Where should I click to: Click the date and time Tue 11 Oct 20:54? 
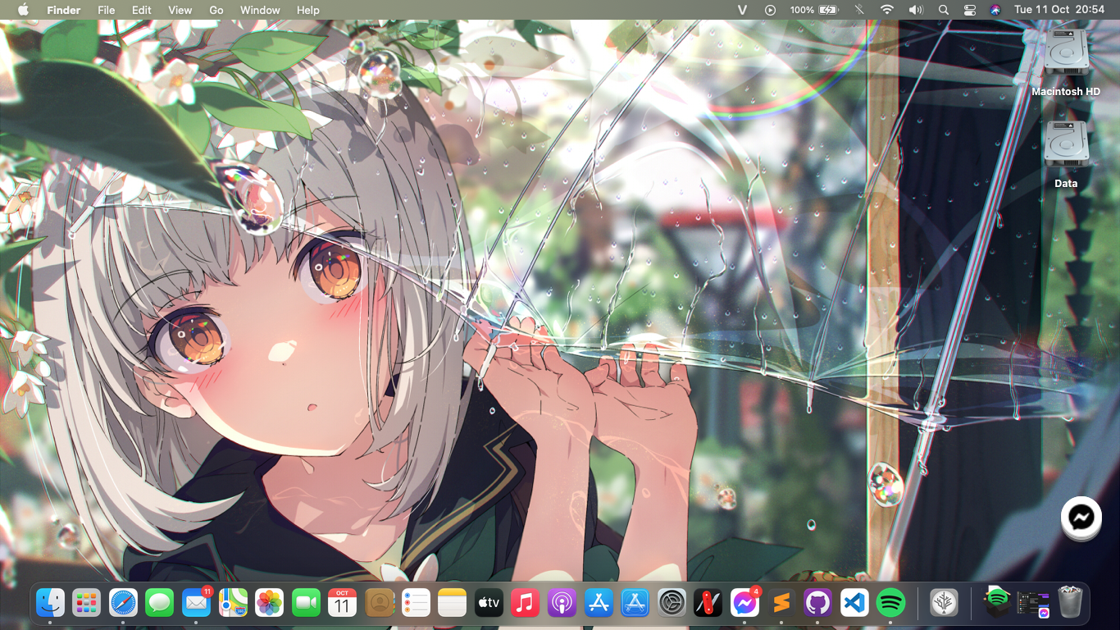1059,10
